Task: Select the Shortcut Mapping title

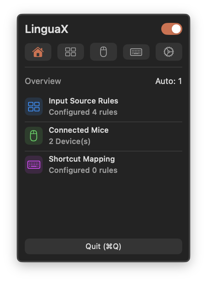Action: point(82,159)
